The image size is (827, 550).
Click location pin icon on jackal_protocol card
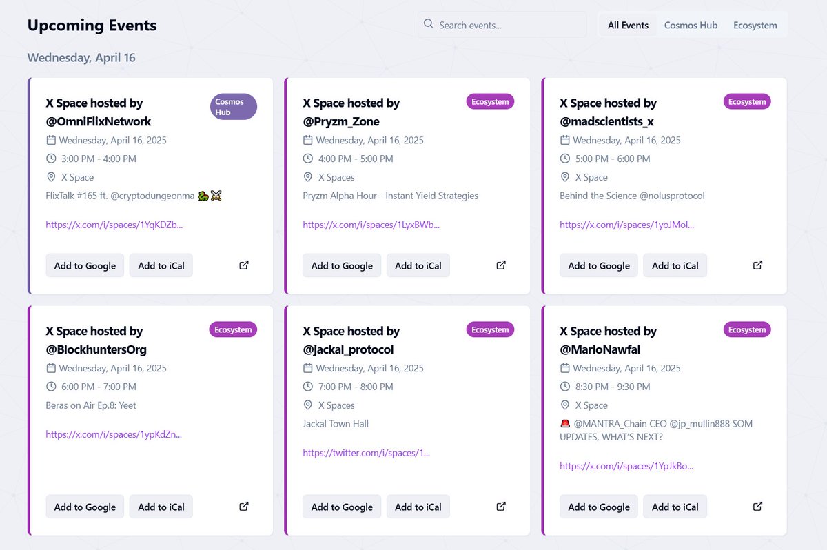[x=308, y=405]
